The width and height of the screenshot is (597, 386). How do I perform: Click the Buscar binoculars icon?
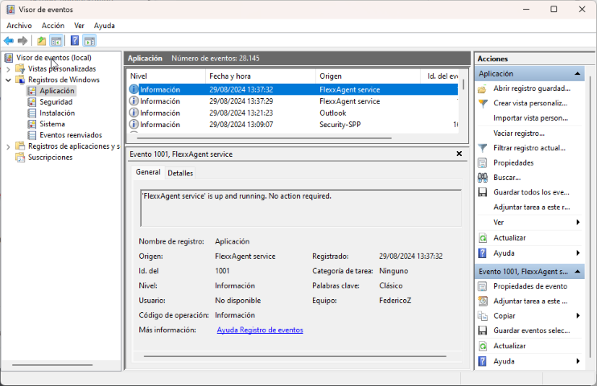pyautogui.click(x=483, y=178)
